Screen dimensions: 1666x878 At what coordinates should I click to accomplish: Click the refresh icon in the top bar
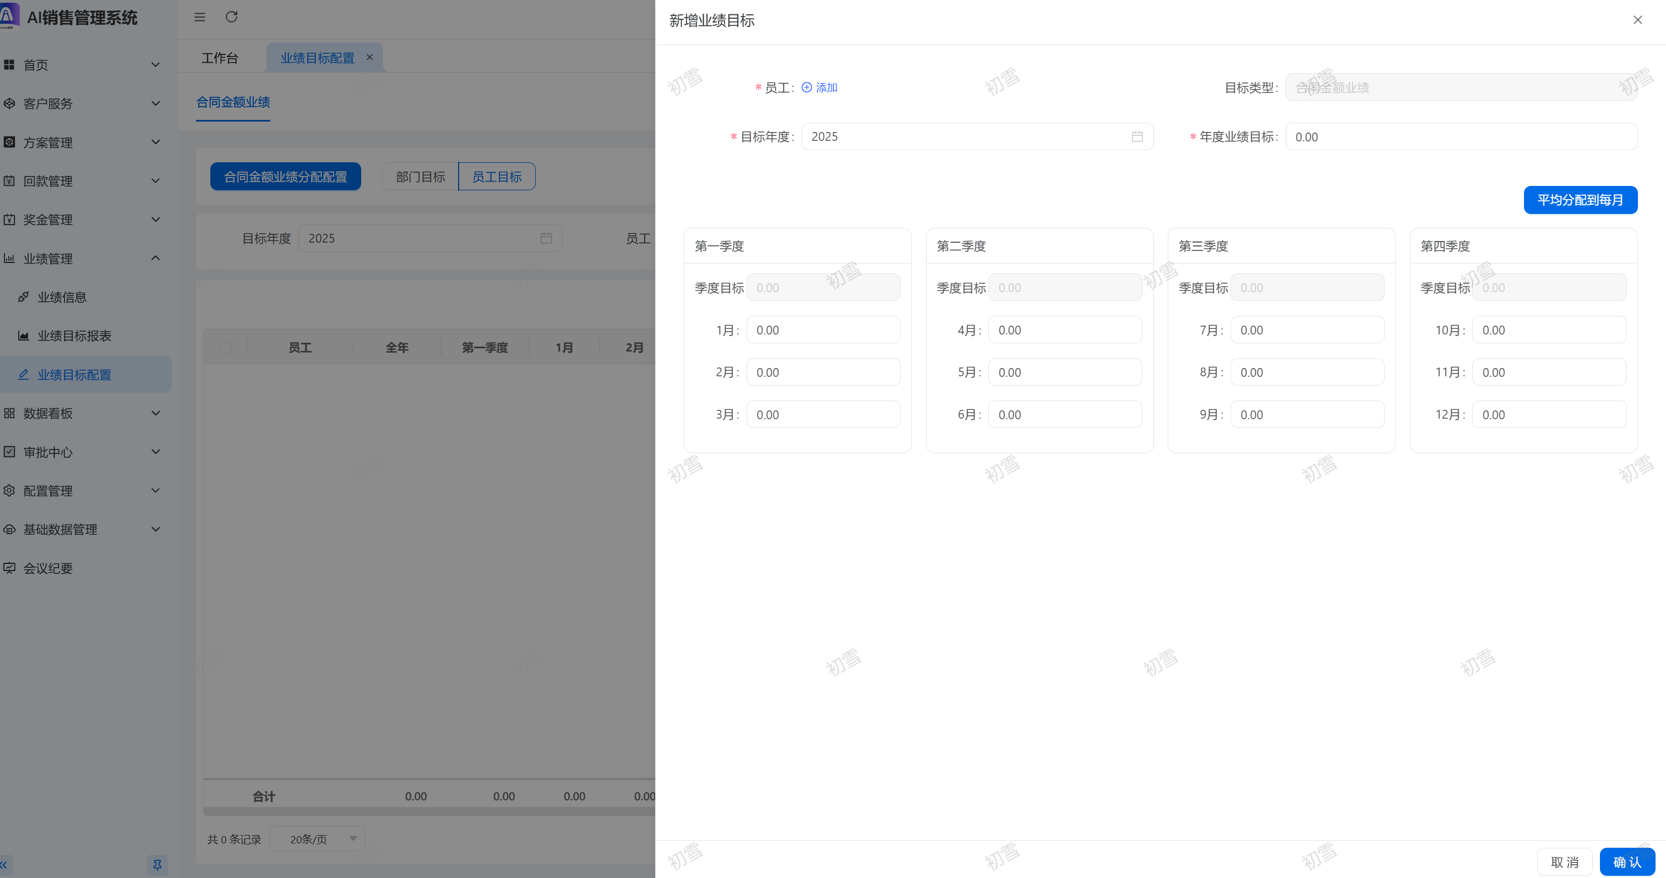232,17
